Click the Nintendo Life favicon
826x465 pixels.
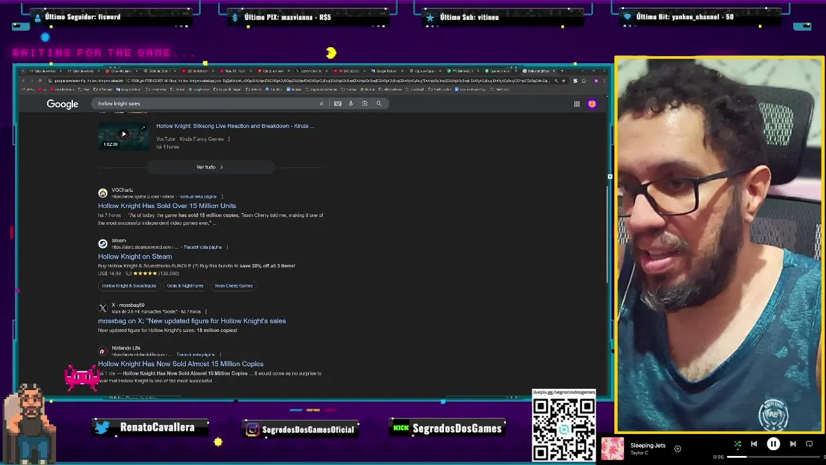tap(103, 351)
